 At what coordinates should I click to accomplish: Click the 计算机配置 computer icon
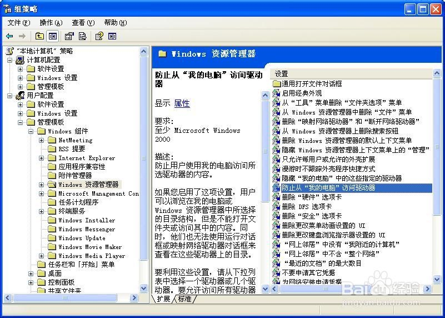(x=20, y=60)
